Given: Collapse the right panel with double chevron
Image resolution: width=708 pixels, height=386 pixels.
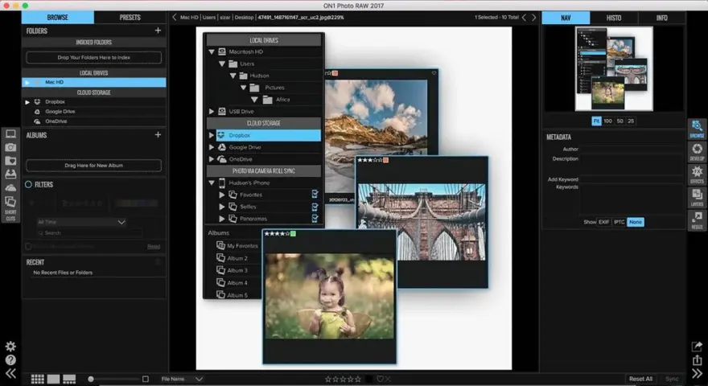Looking at the screenshot, I should point(697,374).
